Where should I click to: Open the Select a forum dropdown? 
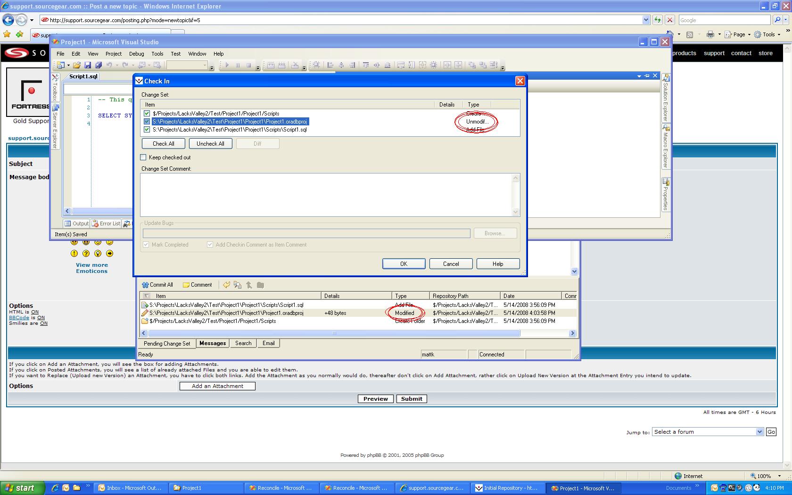(x=708, y=432)
